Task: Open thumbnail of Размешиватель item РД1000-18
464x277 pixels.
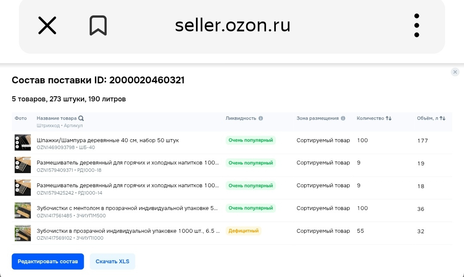Action: 23,165
